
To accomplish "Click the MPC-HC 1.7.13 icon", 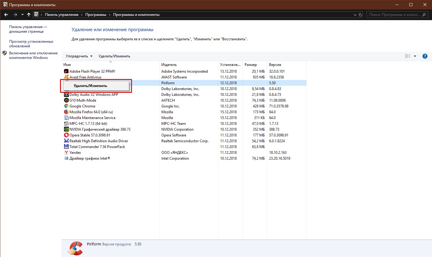I will tap(66, 124).
